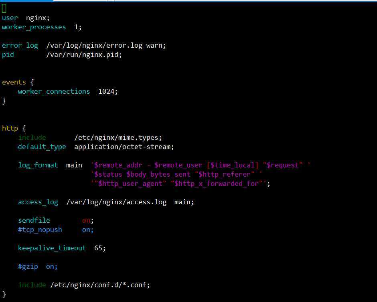The image size is (377, 302).
Task: Click the '[$time_local]' variable
Action: [233, 165]
